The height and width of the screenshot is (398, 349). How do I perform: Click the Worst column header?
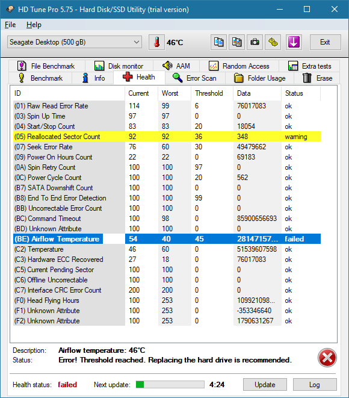[x=174, y=93]
